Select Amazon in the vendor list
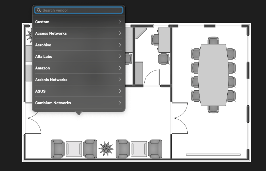The height and width of the screenshot is (171, 266). tap(78, 68)
